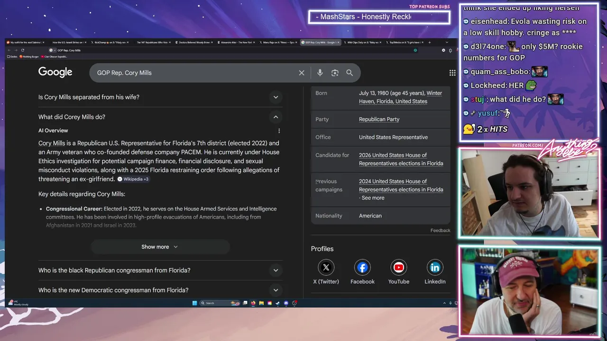Submit search with the magnifying glass icon
This screenshot has height=341, width=607.
point(349,73)
